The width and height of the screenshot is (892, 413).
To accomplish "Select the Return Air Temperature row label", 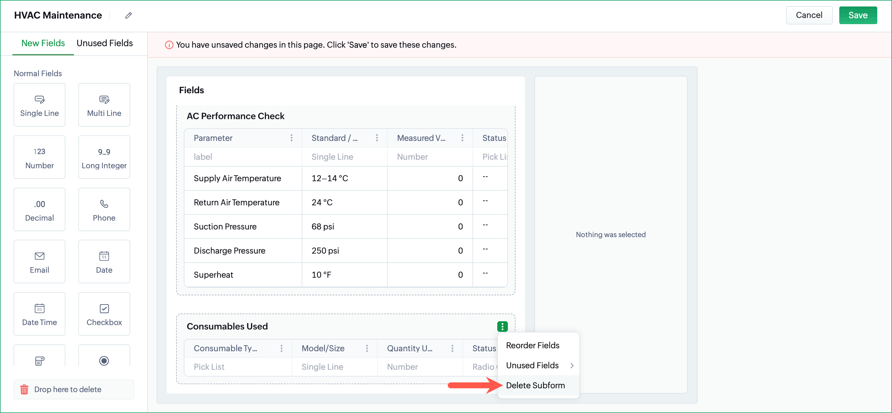I will (237, 202).
